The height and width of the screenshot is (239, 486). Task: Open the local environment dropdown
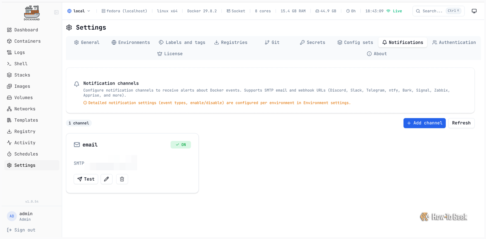[79, 11]
